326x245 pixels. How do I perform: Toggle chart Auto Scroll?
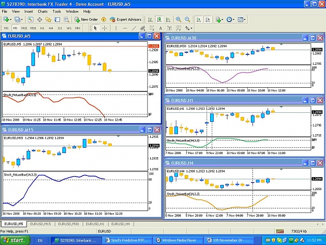coord(199,19)
